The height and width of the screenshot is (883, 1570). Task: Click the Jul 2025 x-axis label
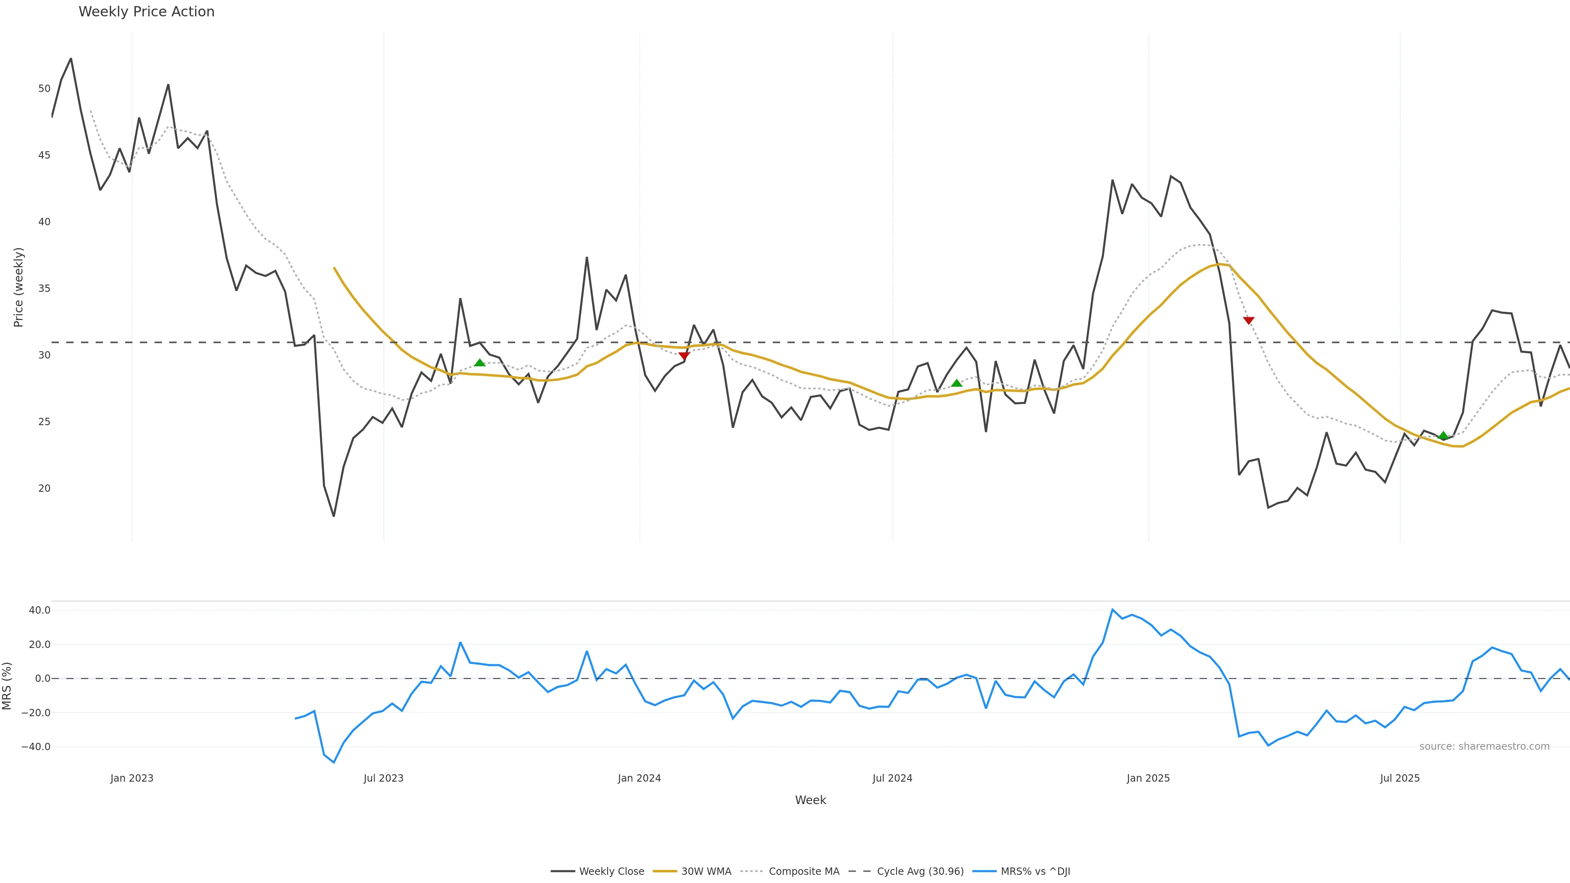point(1400,778)
